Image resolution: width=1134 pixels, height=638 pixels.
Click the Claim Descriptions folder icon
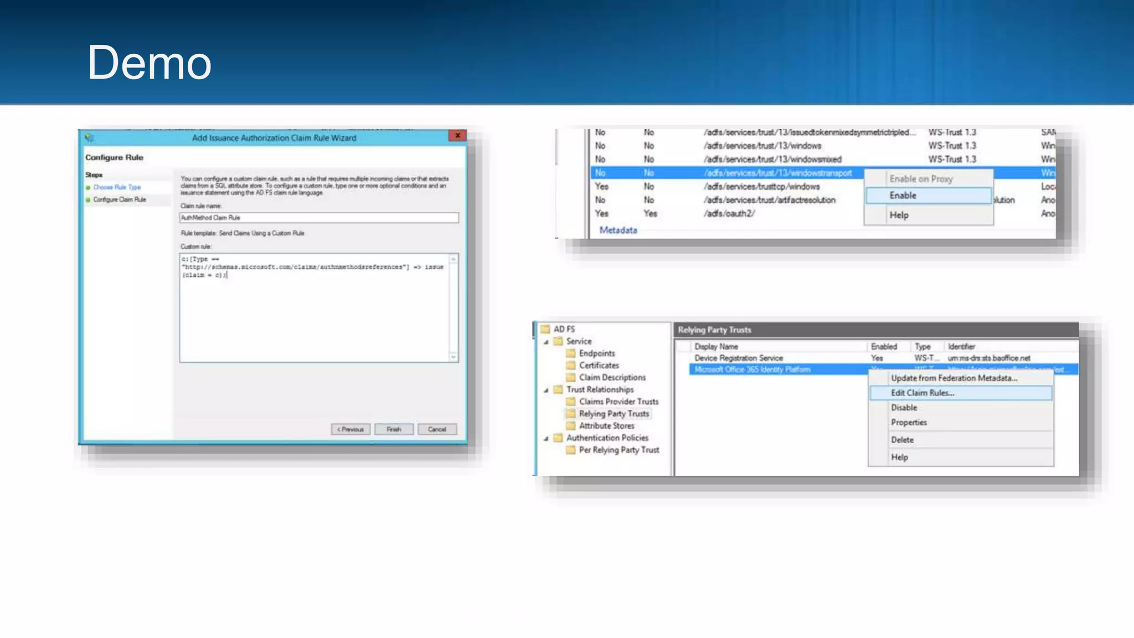coord(570,378)
